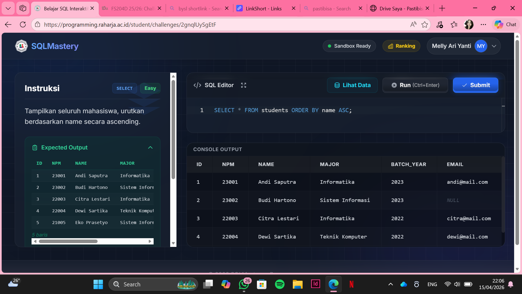
Task: Switch to Drive Saya - Pastibisa tab
Action: tap(400, 8)
